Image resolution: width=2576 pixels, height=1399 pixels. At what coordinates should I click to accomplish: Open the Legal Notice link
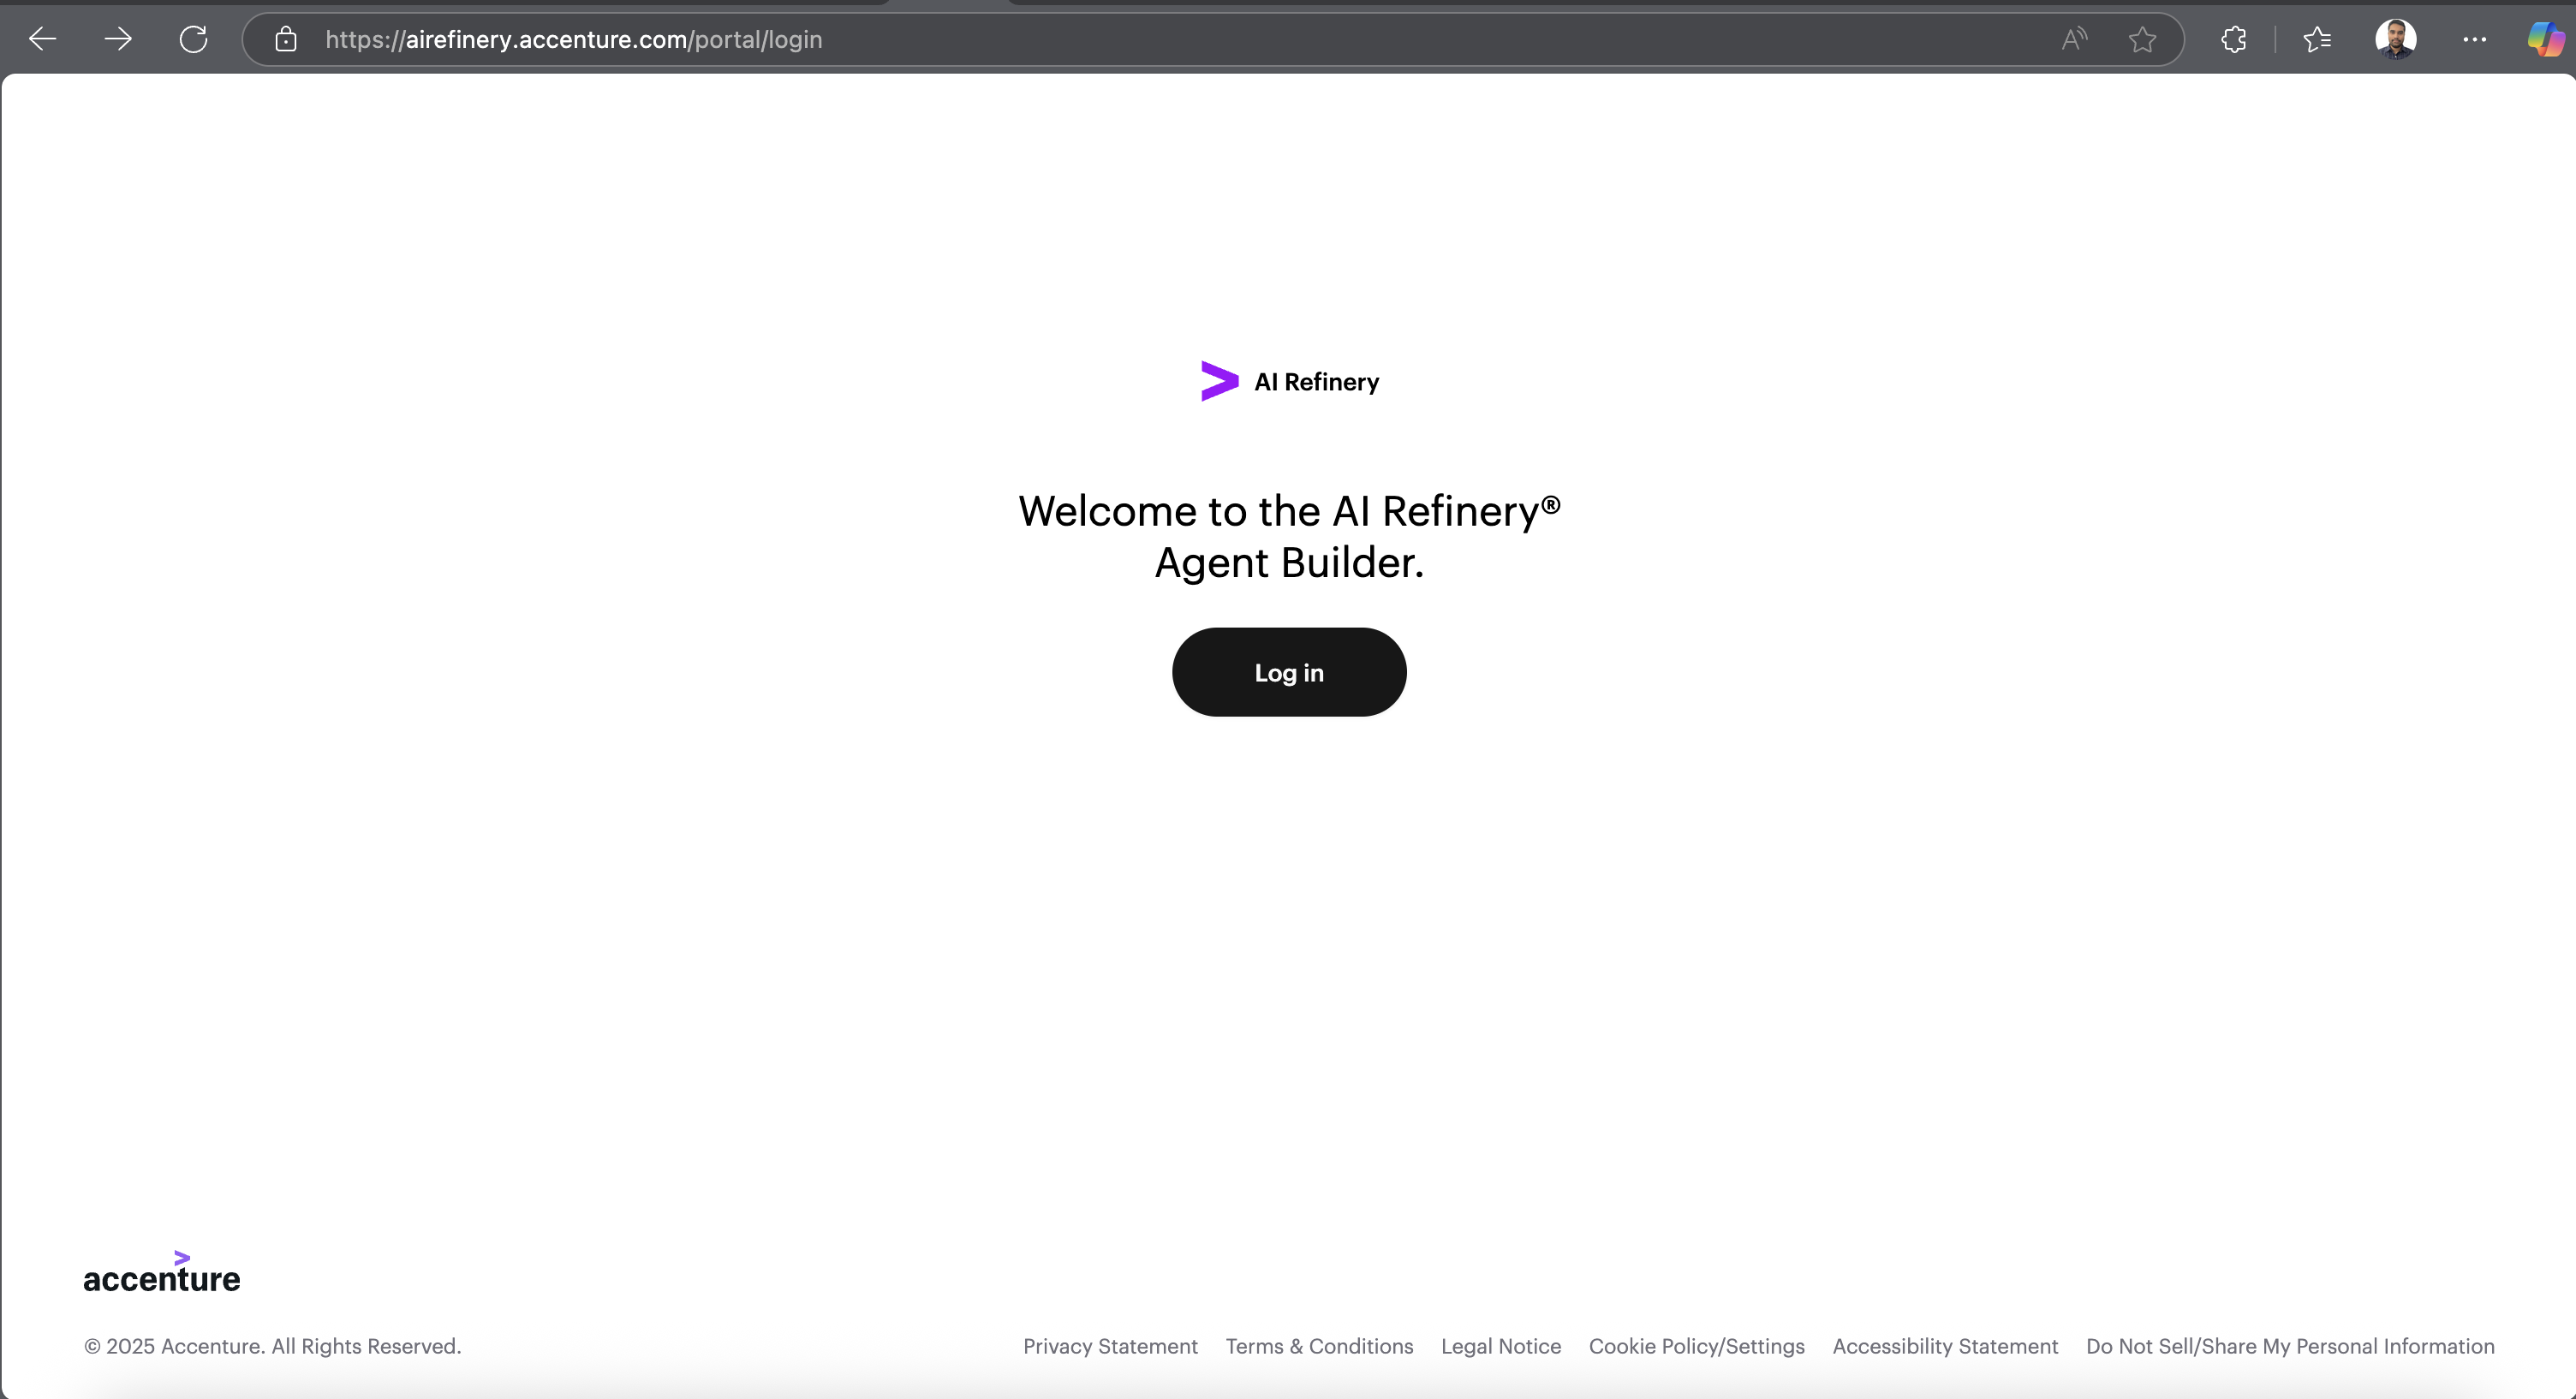tap(1501, 1346)
